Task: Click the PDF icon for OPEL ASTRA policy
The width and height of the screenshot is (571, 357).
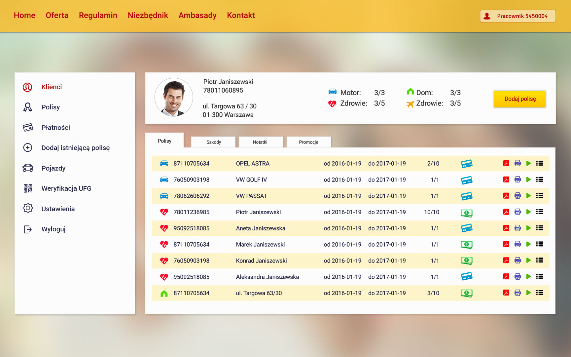Action: click(x=506, y=163)
